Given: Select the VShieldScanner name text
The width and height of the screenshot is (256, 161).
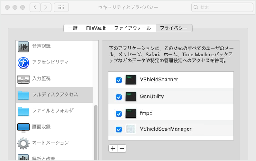Looking at the screenshot, I should point(159,80).
